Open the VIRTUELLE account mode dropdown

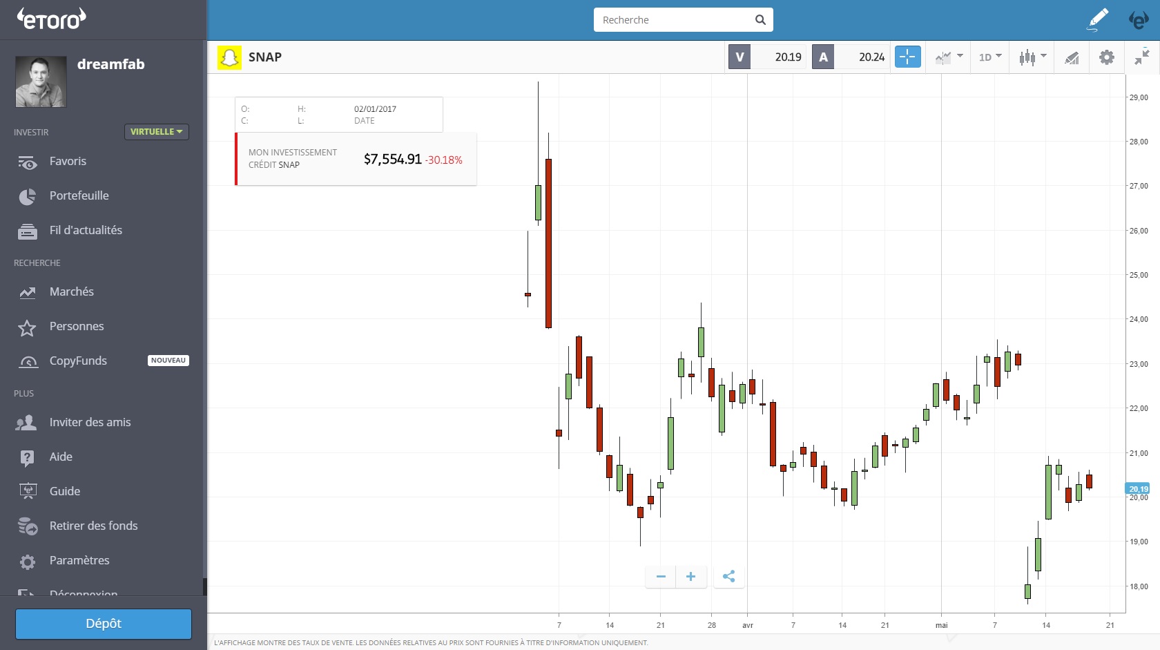click(x=157, y=132)
